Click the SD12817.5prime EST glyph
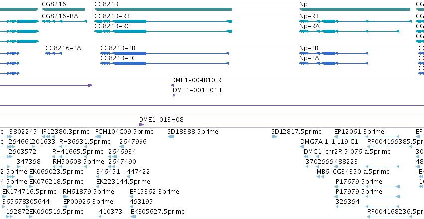The width and height of the screenshot is (424, 219). coord(274,137)
